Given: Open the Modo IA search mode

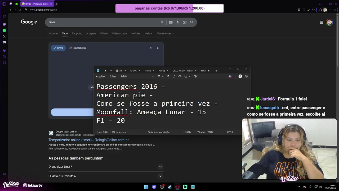Looking at the screenshot, I should coord(53,33).
